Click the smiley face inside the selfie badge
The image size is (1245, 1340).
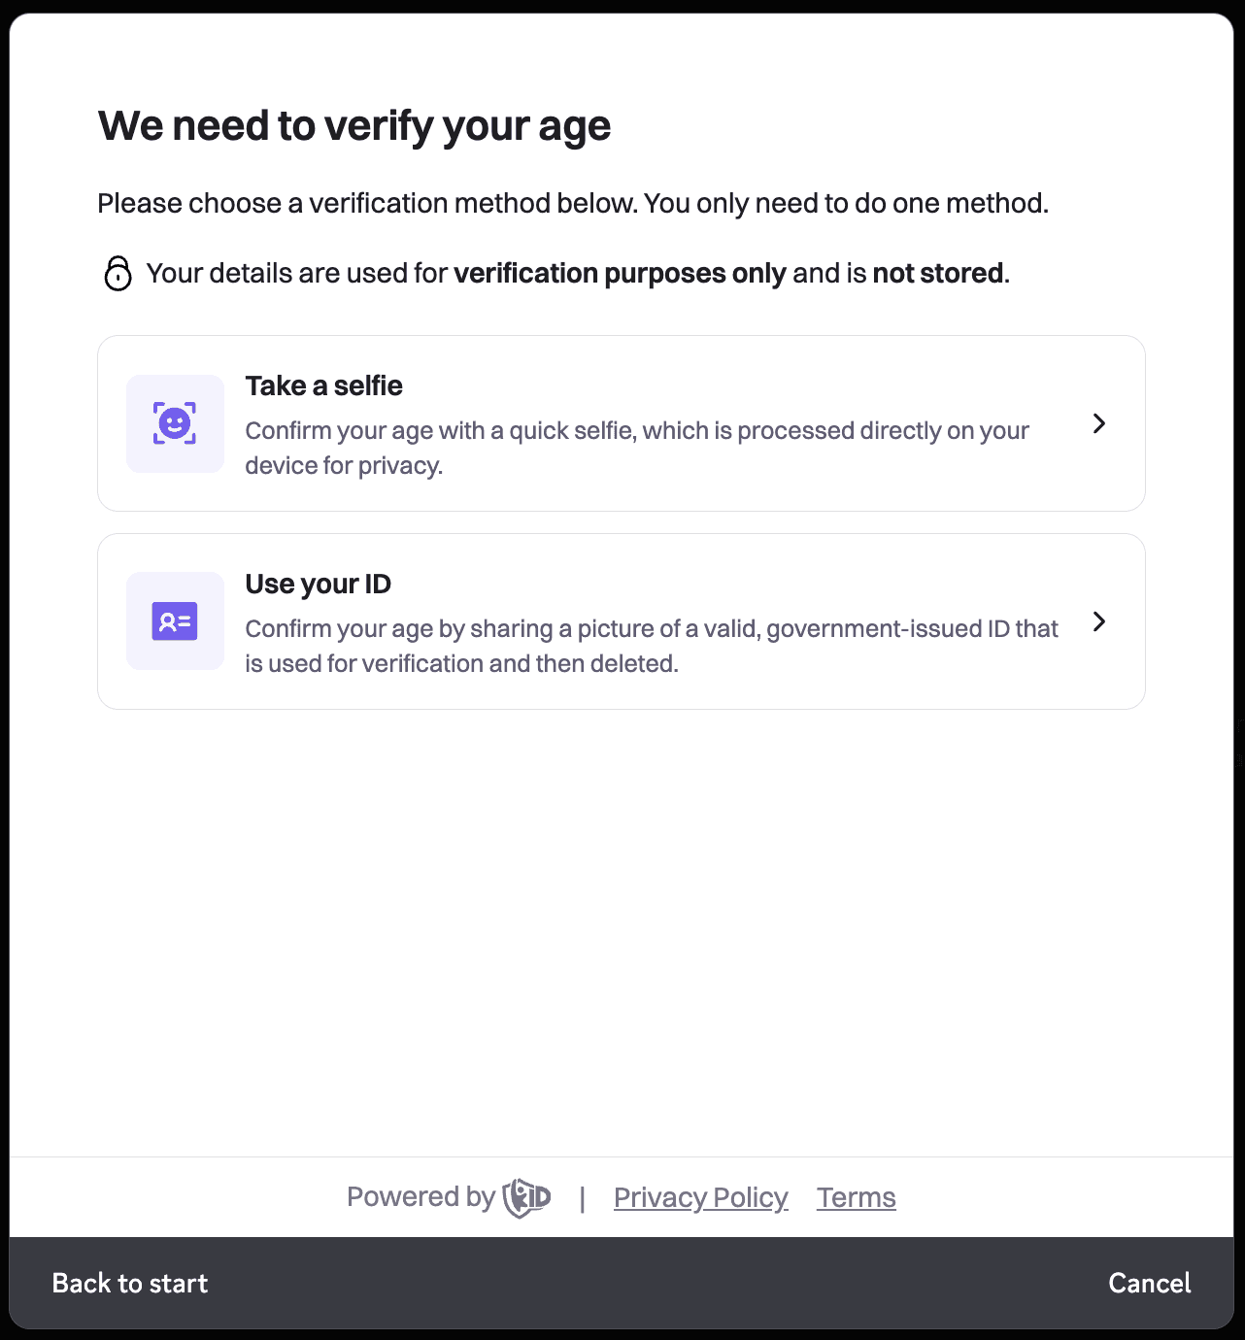coord(175,423)
